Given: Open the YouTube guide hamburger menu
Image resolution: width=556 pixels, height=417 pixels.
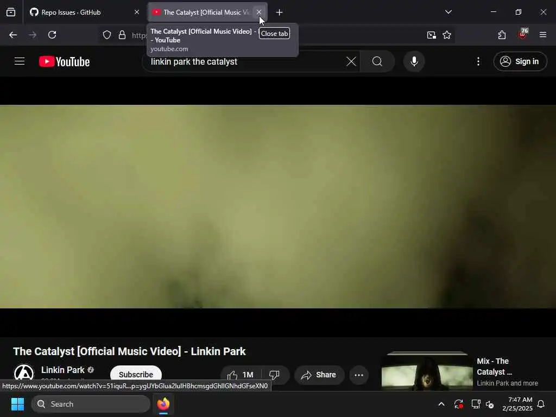Looking at the screenshot, I should (x=20, y=61).
